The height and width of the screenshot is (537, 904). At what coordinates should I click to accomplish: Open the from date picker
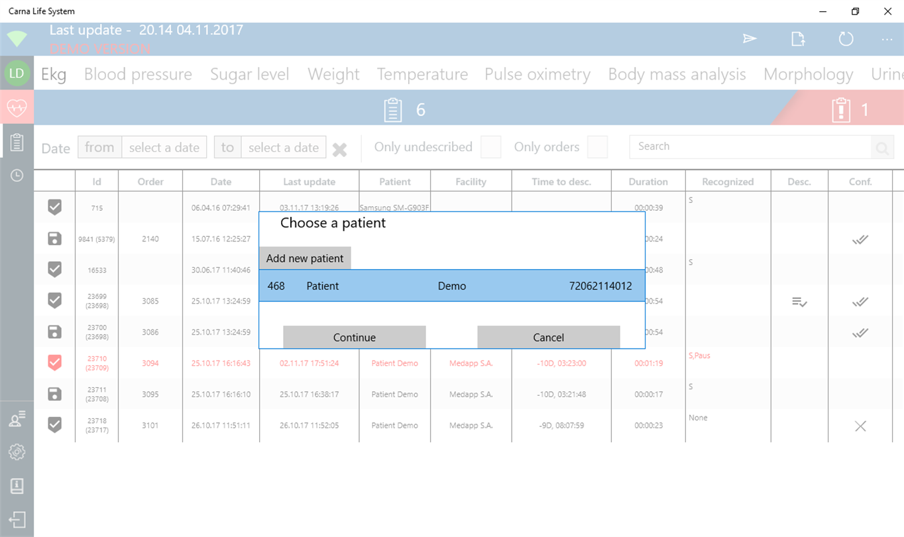point(142,147)
